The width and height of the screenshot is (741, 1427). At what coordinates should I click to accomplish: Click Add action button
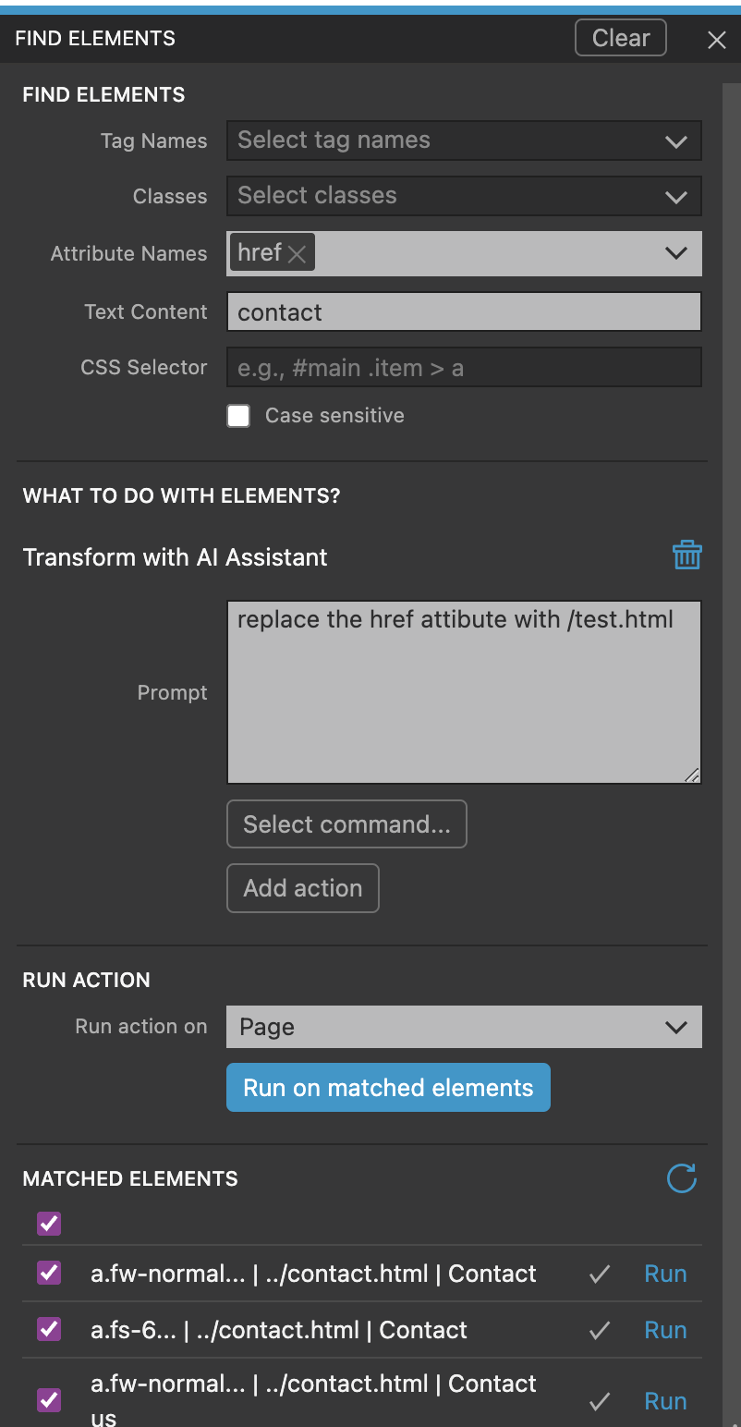(303, 888)
